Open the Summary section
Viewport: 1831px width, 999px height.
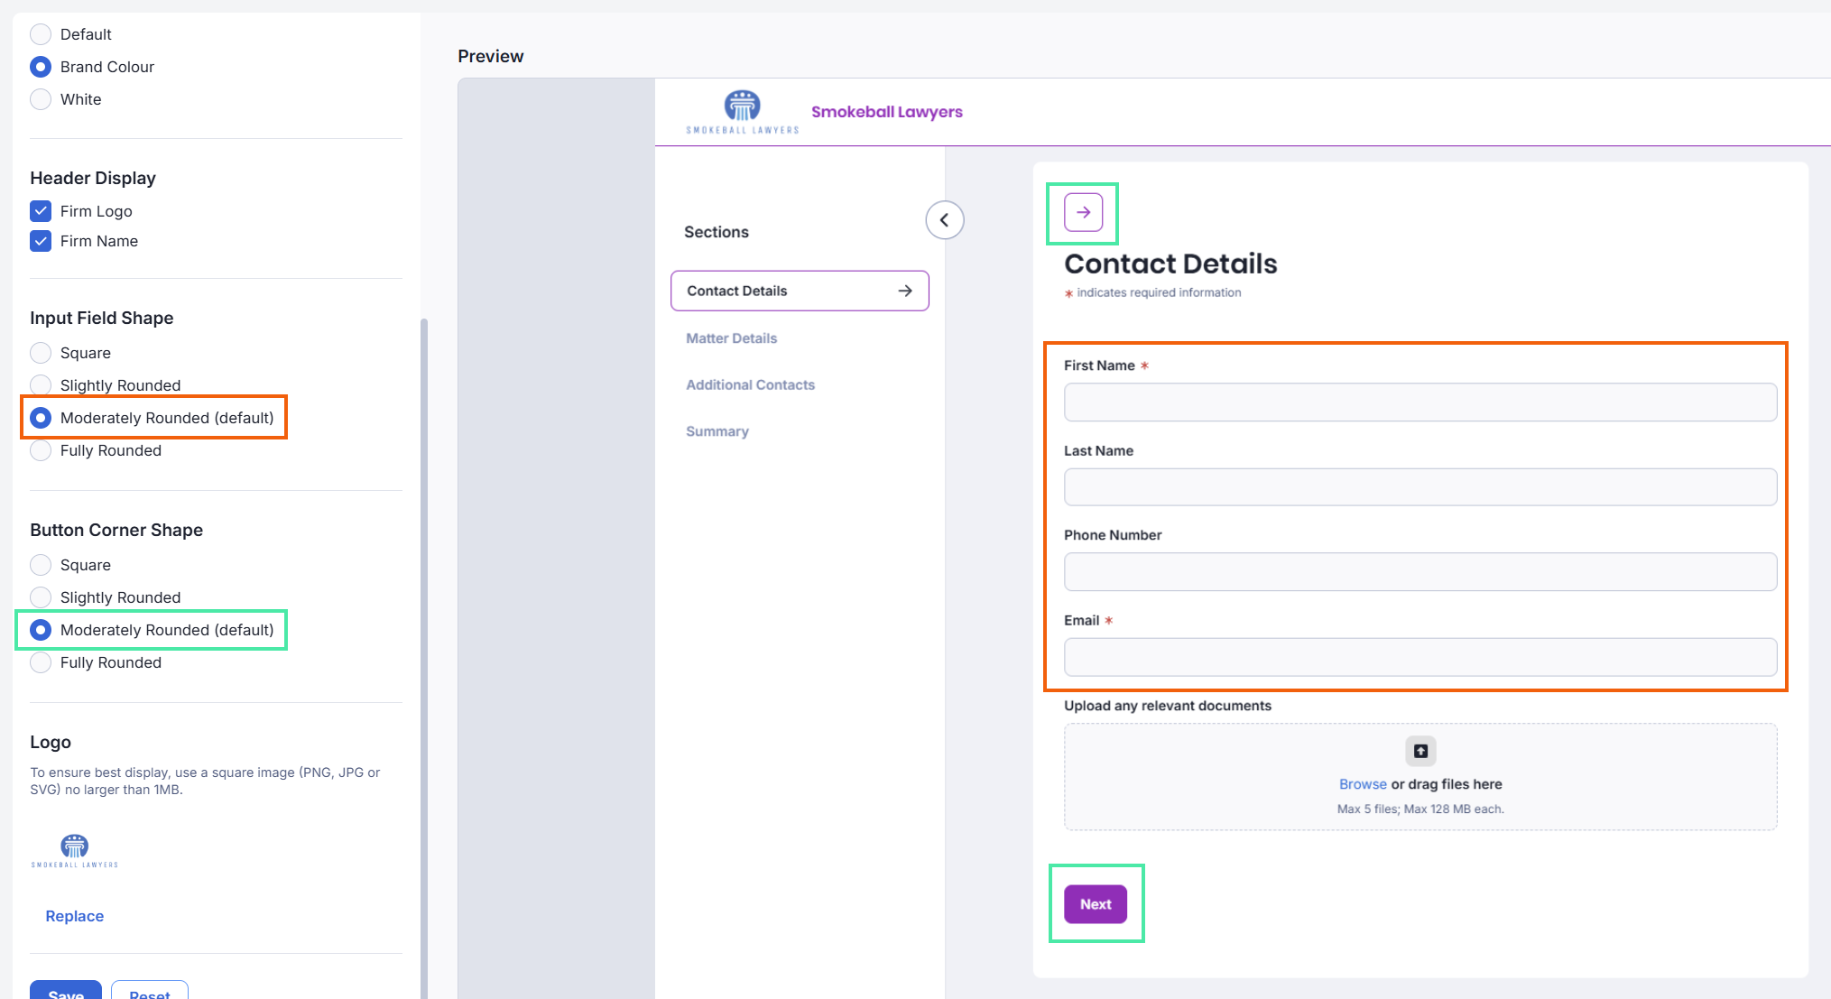[717, 431]
